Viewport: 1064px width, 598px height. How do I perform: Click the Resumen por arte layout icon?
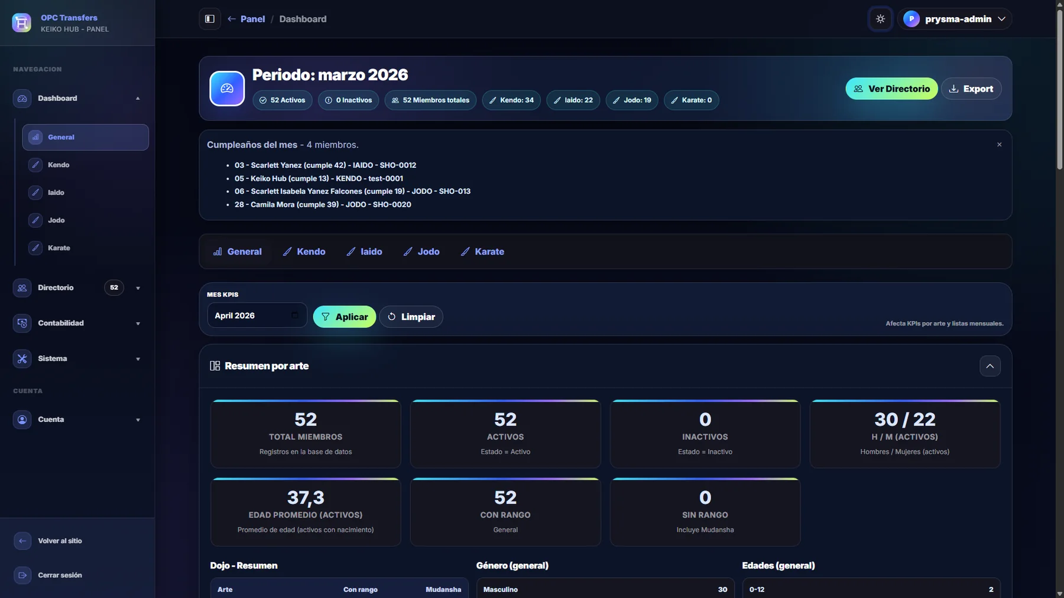215,366
